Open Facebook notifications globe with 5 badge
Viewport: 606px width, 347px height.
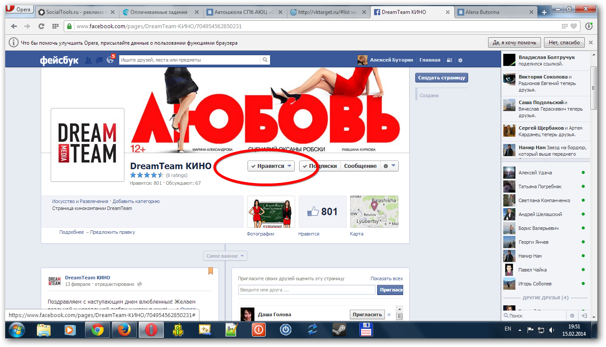[111, 60]
